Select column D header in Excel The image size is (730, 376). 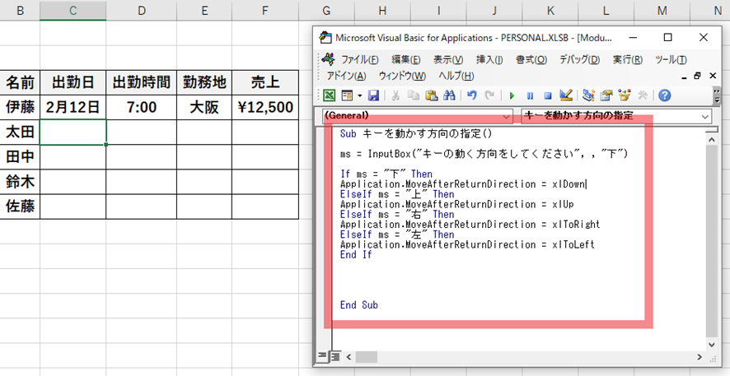point(142,10)
